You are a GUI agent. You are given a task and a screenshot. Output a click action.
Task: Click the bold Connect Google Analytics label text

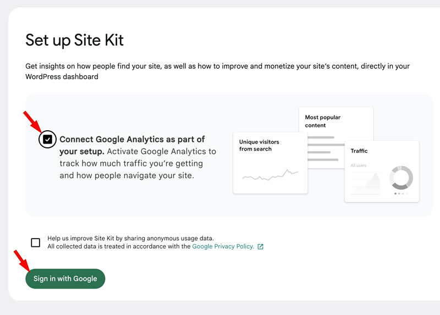click(132, 140)
